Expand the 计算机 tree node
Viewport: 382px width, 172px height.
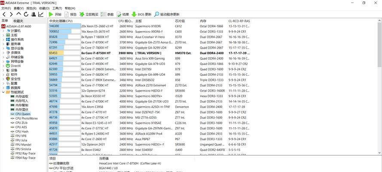pyautogui.click(x=3, y=31)
